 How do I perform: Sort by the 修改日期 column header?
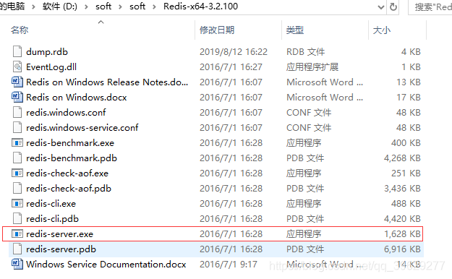217,30
